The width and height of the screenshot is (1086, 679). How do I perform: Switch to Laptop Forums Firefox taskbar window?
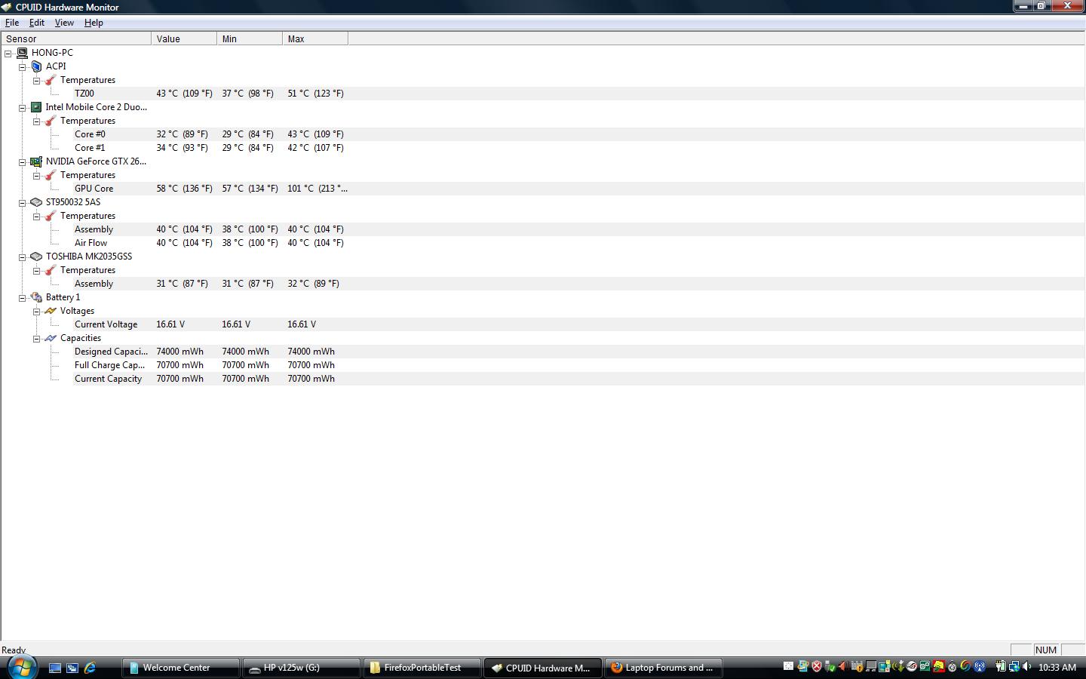[664, 668]
